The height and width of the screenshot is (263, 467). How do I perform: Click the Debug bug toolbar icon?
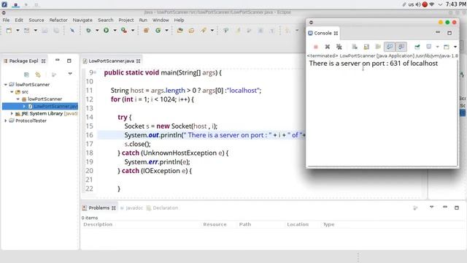(88, 31)
